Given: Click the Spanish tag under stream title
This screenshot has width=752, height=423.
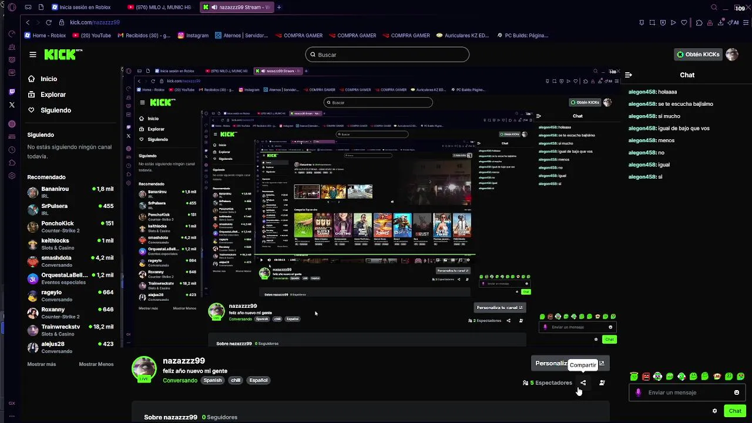Looking at the screenshot, I should (213, 380).
